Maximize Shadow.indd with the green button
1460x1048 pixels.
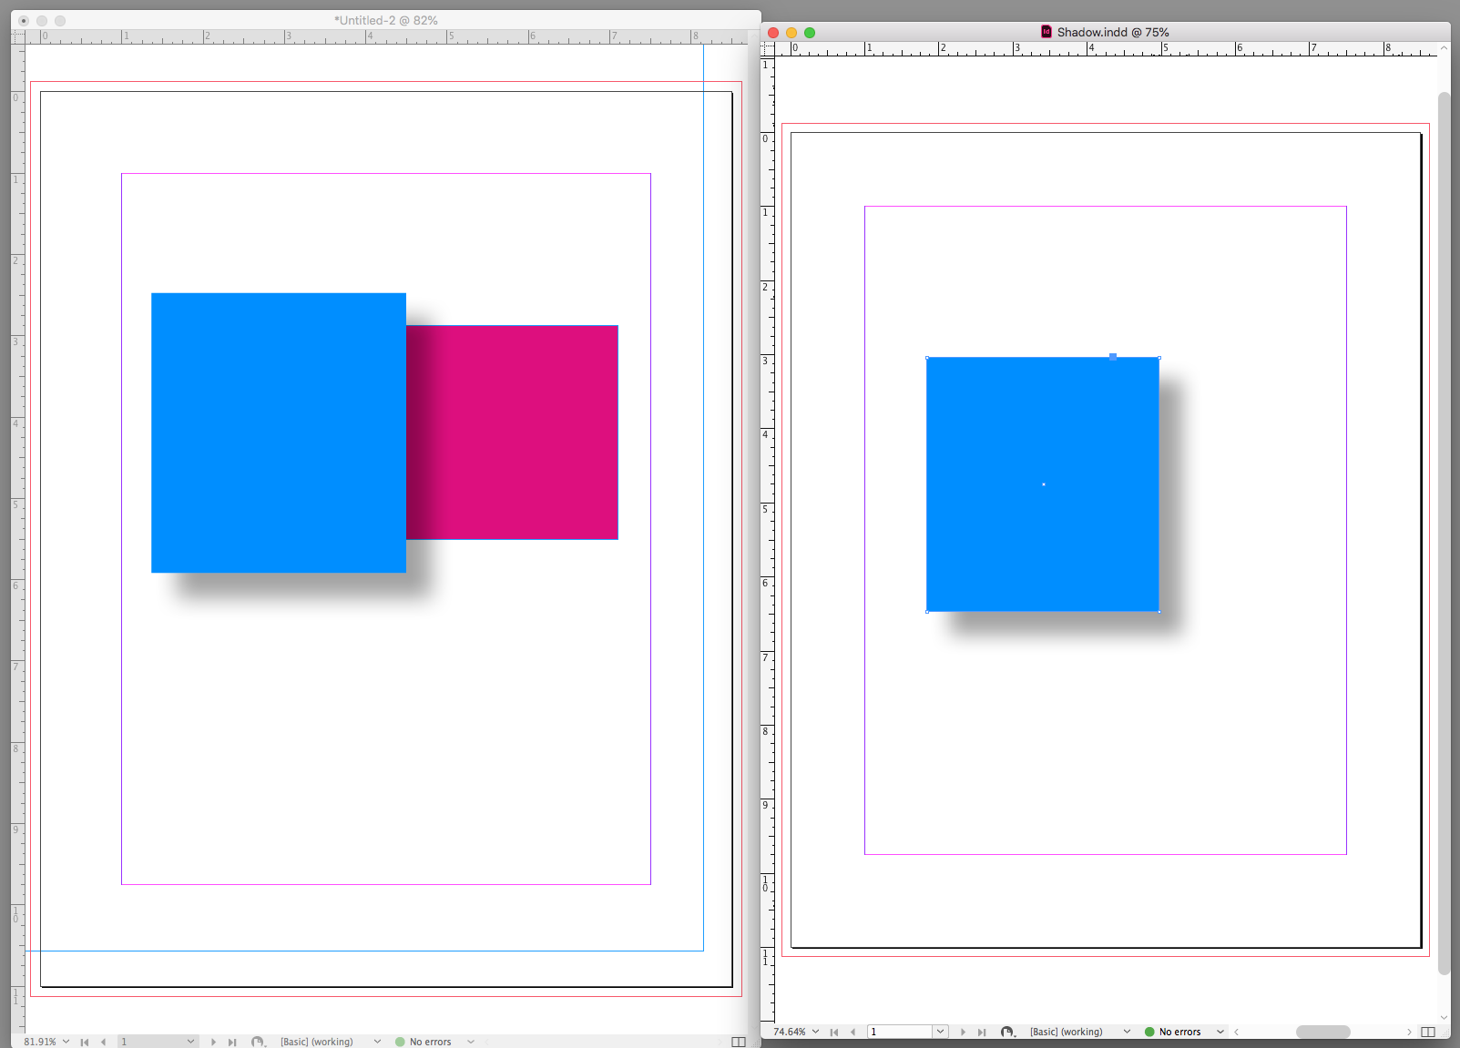(810, 33)
